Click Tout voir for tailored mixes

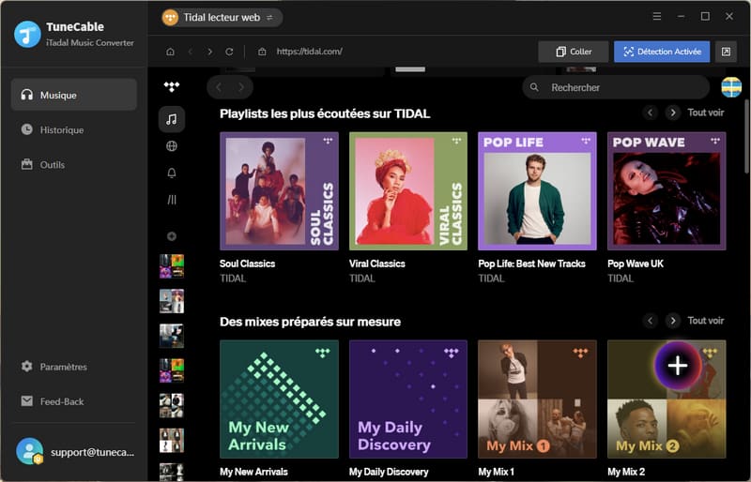click(706, 321)
